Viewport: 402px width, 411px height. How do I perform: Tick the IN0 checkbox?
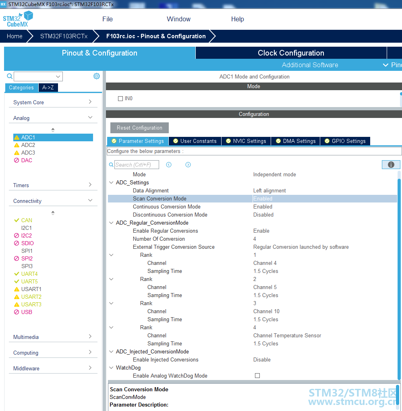point(120,99)
